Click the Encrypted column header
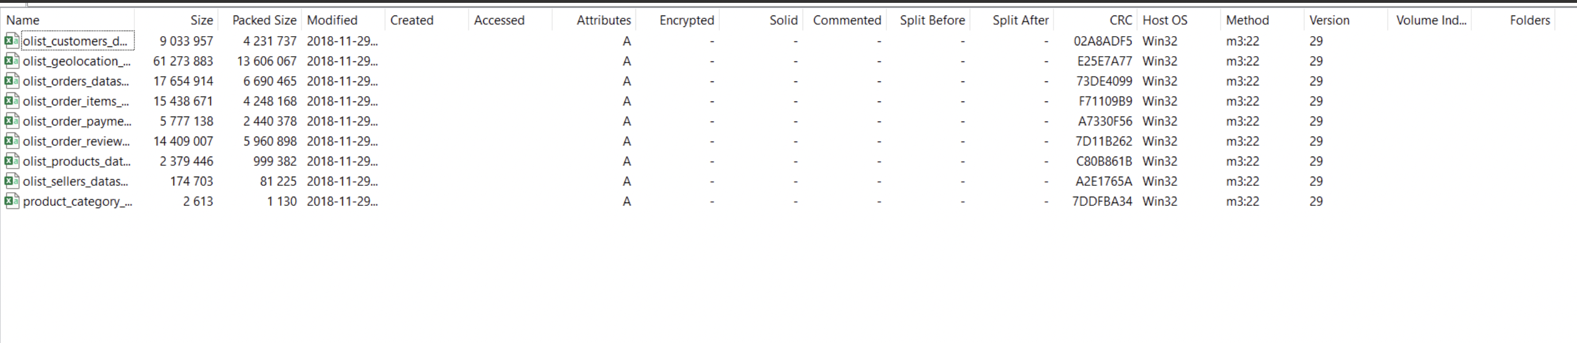The image size is (1577, 343). coord(686,20)
